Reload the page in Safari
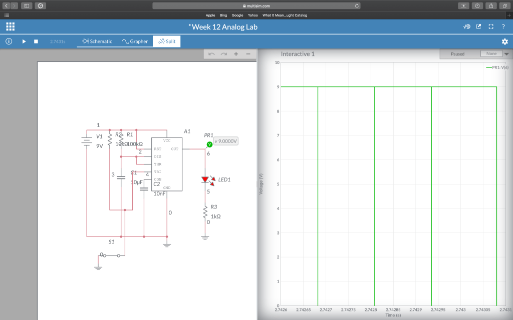Screen dimensions: 513x320 click(x=357, y=5)
